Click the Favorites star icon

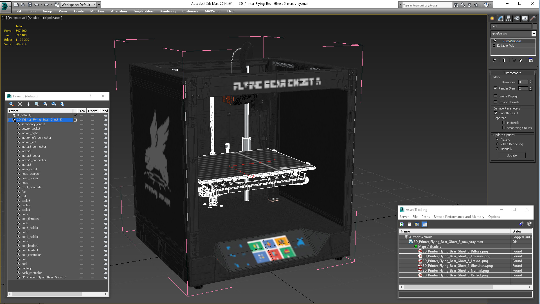pyautogui.click(x=476, y=5)
